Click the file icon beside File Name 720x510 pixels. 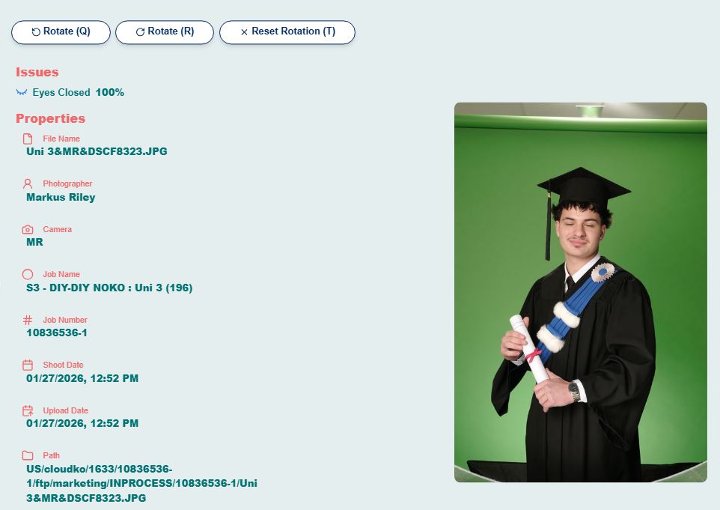(28, 139)
